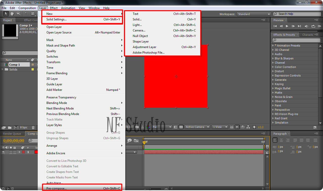Jump to first frame in Preview
323x191 pixels.
pos(275,26)
